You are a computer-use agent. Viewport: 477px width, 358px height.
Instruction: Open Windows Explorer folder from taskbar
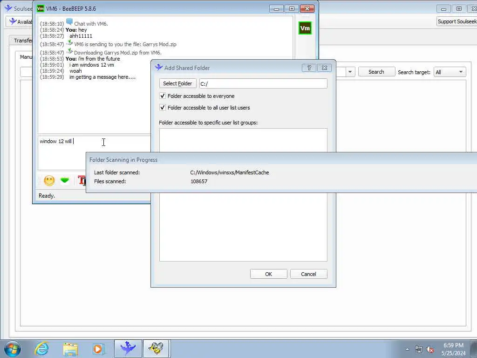tap(71, 349)
